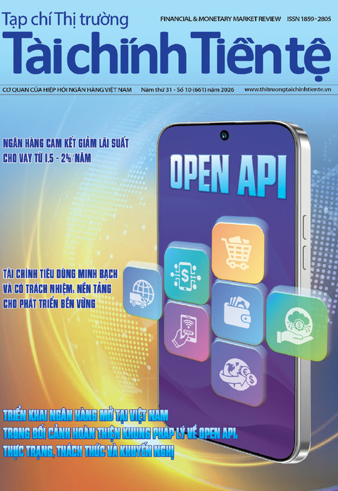Click line 'THỰC TRẠNG, THÁCH THỨC VÀ KHUYẾN NGHỊ'
Screen dimensions: 338x491
[88, 452]
